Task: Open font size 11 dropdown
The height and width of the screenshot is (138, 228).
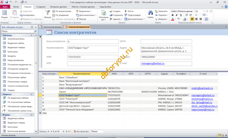Action: (204, 11)
